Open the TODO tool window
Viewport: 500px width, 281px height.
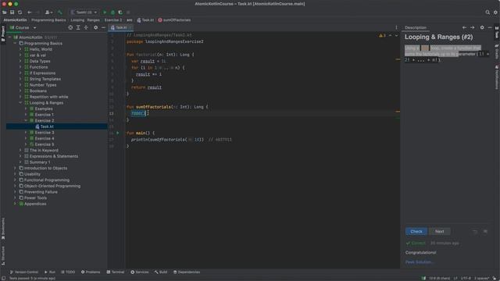click(68, 272)
